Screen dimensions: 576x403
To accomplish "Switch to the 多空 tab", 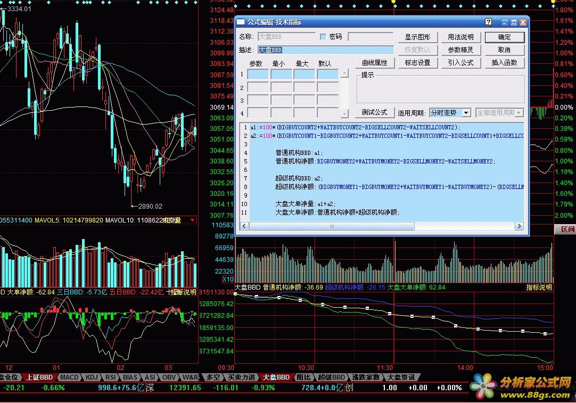I will tap(213, 377).
